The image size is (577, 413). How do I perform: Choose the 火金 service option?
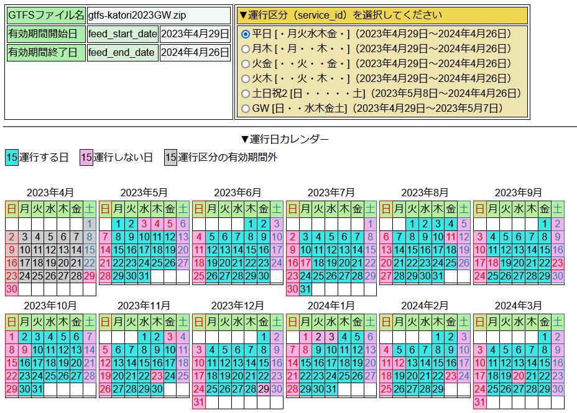pos(246,63)
